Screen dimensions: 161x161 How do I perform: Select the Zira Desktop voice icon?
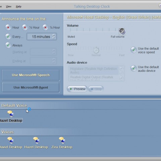(x=62, y=140)
